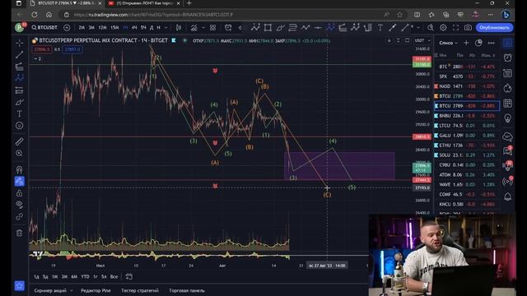Take a chart snapshot with camera icon

(468, 27)
